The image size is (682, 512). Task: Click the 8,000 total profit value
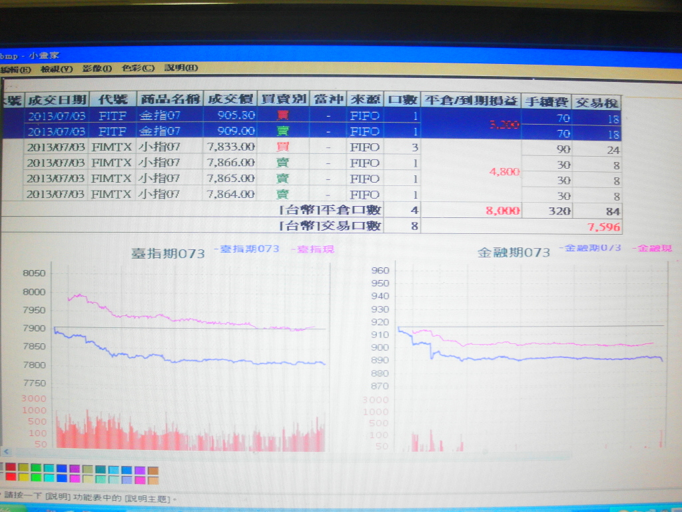coord(503,211)
